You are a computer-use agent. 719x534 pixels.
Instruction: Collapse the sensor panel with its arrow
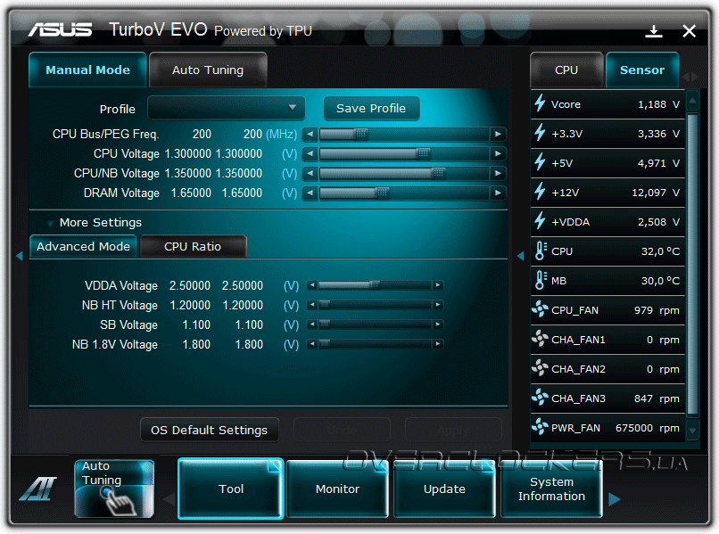click(520, 256)
